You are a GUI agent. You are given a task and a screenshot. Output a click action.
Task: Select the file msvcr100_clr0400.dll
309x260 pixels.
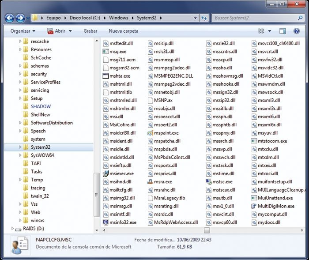276,43
